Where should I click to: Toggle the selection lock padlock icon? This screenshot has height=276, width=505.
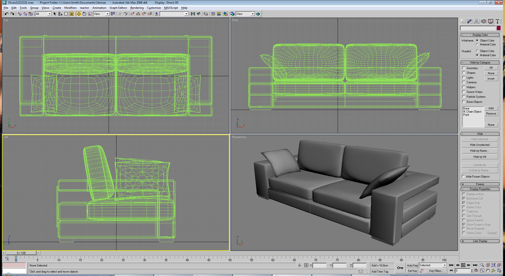[300, 265]
